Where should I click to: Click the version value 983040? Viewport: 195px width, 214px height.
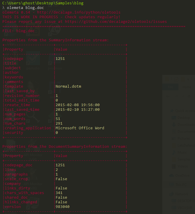(x=62, y=207)
